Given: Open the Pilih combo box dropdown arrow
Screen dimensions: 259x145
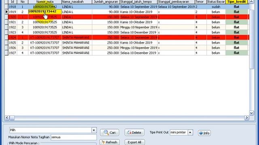Looking at the screenshot, I should (x=94, y=130).
